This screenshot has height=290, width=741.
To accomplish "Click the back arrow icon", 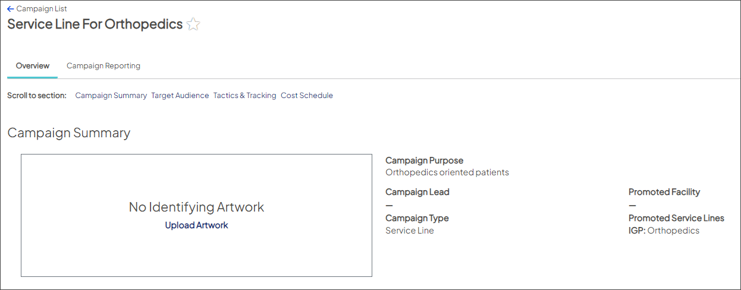I will pos(11,9).
